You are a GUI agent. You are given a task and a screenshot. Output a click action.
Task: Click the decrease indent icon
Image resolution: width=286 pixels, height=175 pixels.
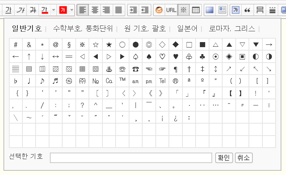click(145, 10)
